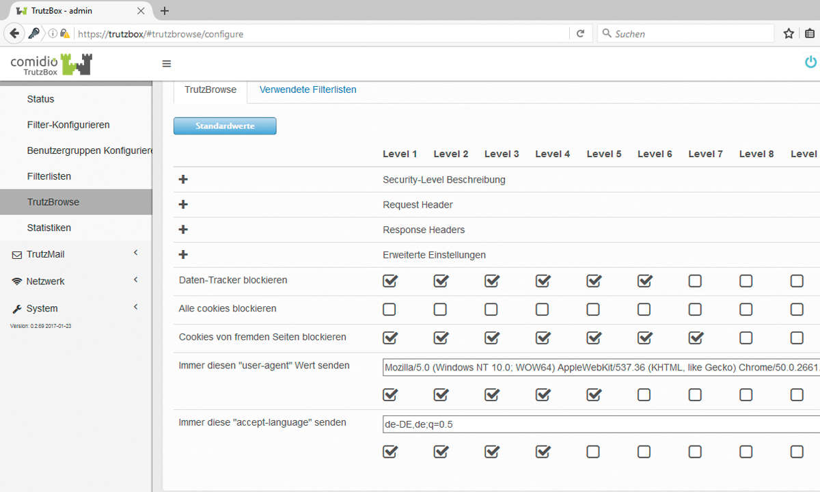Expand the Request Header row
820x492 pixels.
[183, 204]
